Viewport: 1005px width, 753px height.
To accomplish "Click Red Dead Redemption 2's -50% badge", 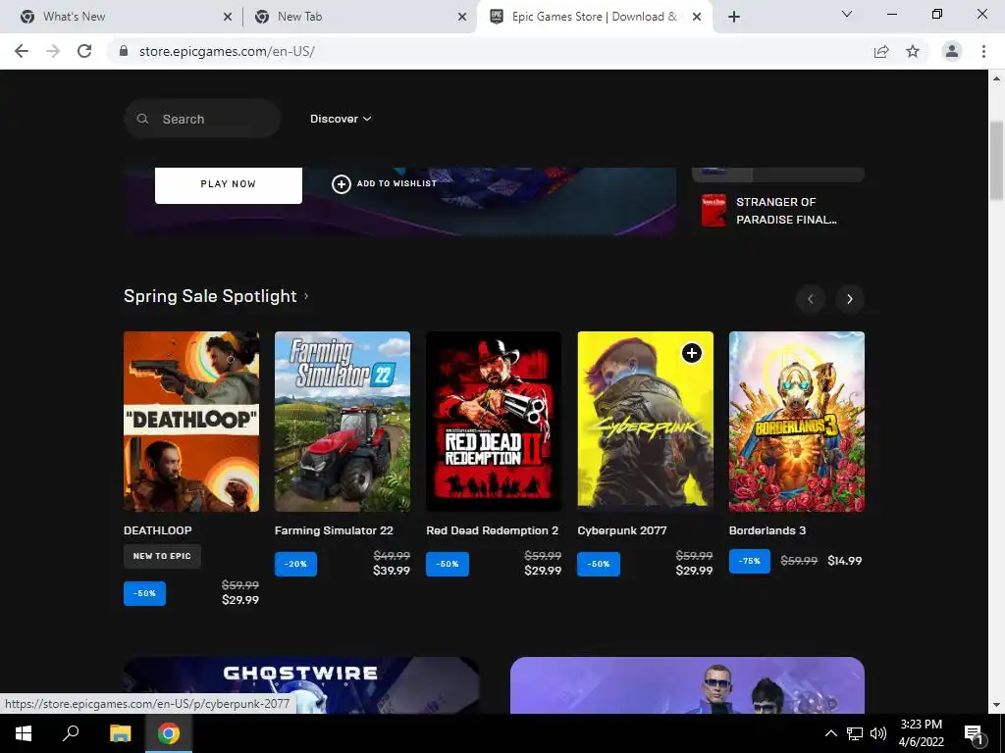I will (448, 564).
